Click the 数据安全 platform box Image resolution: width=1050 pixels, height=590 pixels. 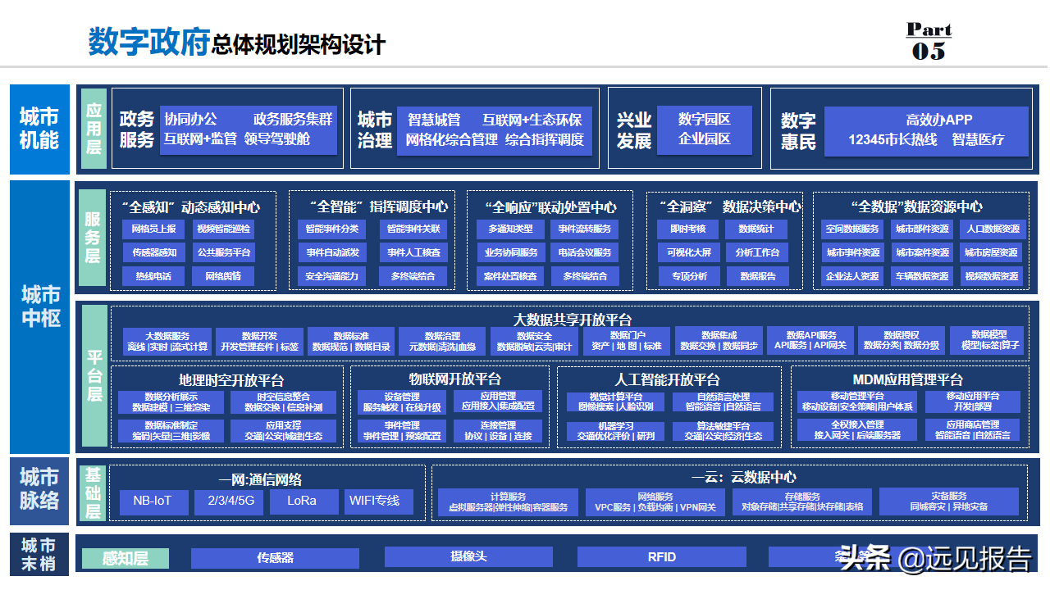coord(534,341)
